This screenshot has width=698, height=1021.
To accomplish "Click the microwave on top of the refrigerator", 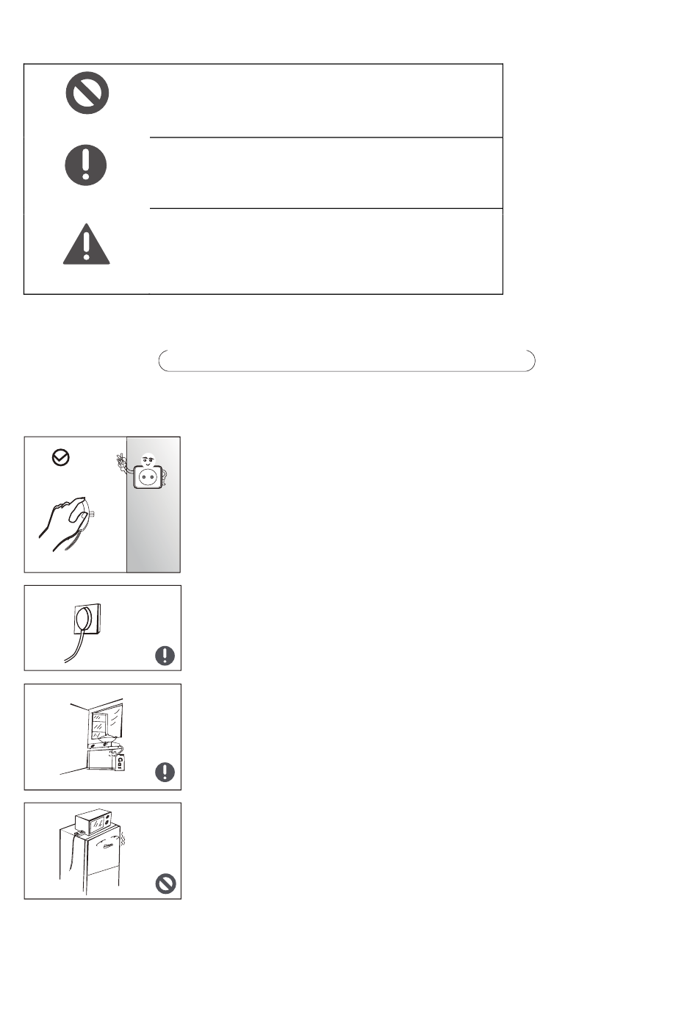I will click(x=93, y=821).
